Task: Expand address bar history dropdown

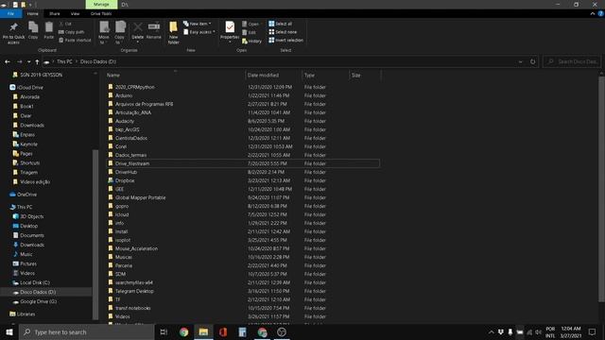Action: [x=521, y=61]
